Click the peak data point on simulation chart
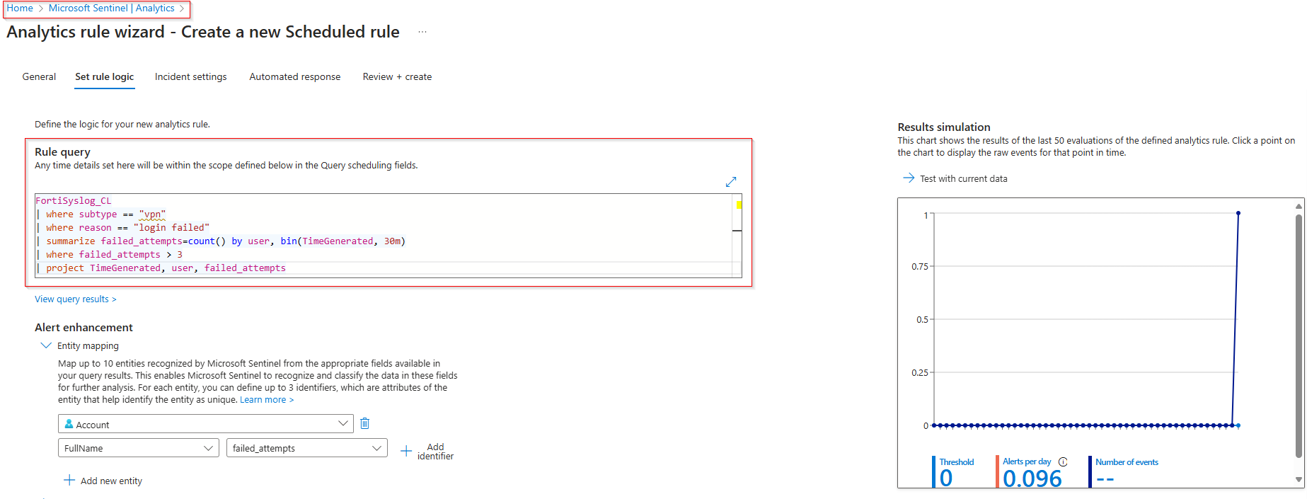This screenshot has width=1307, height=499. (1238, 213)
